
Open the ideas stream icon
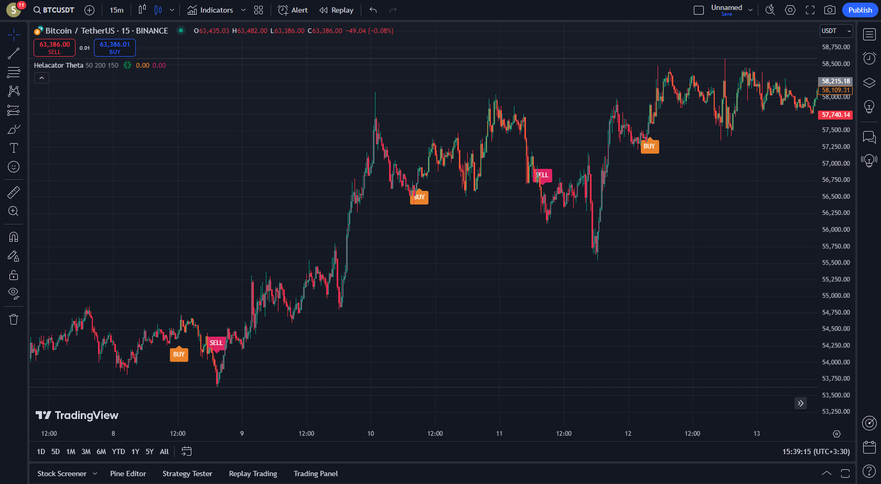869,160
